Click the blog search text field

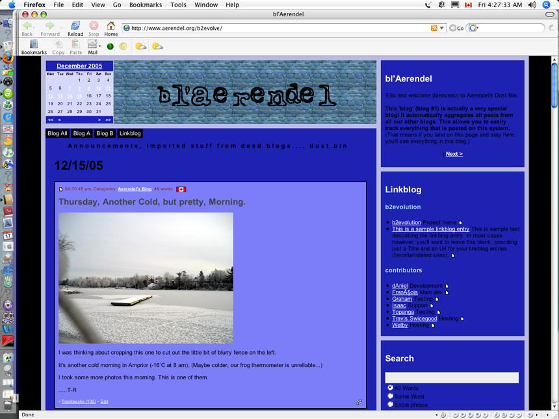[452, 377]
